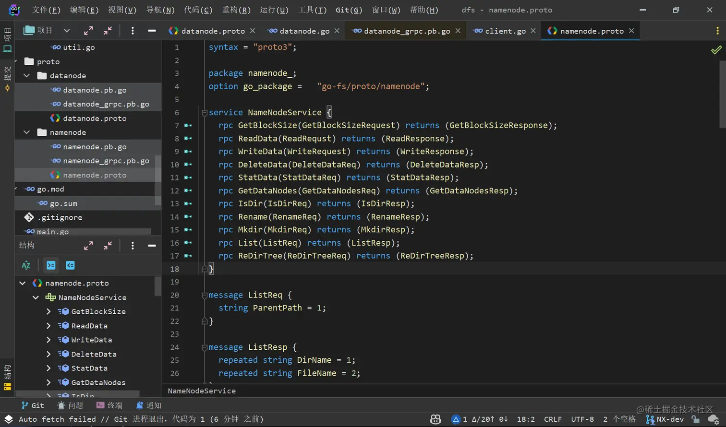Hide the Project panel
The height and width of the screenshot is (427, 726).
[x=152, y=31]
